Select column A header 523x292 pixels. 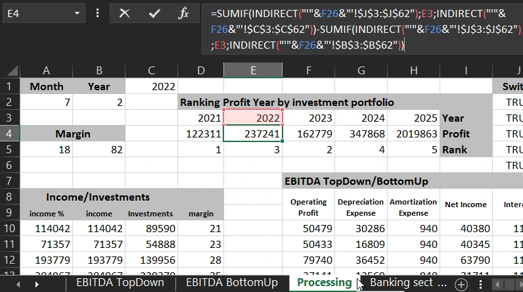(x=47, y=70)
